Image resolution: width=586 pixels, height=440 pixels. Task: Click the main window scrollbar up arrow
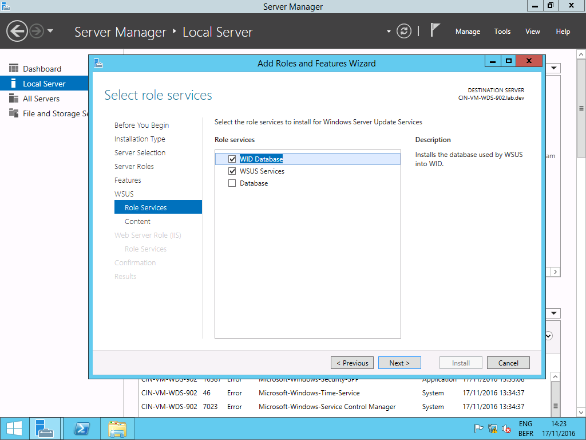[x=581, y=54]
